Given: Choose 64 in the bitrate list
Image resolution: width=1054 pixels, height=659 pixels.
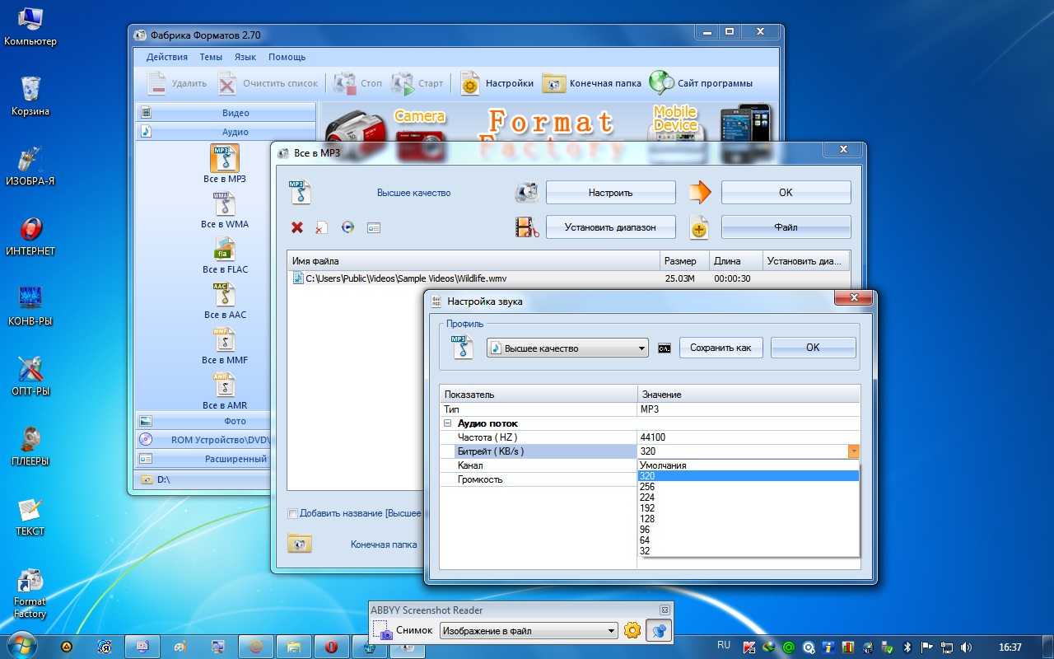Looking at the screenshot, I should [x=749, y=540].
